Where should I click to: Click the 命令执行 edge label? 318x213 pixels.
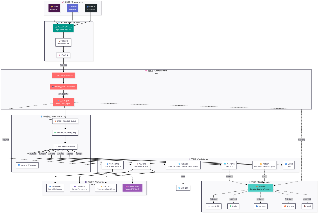click(229, 176)
